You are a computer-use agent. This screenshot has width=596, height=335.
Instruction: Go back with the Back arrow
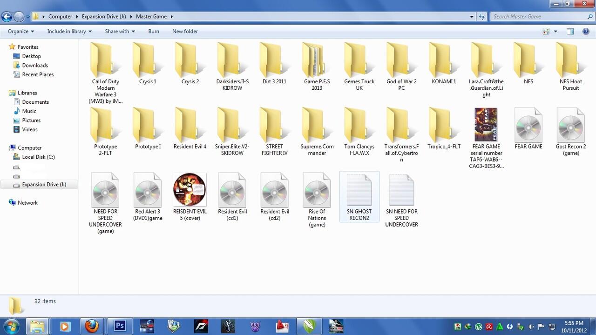click(7, 17)
